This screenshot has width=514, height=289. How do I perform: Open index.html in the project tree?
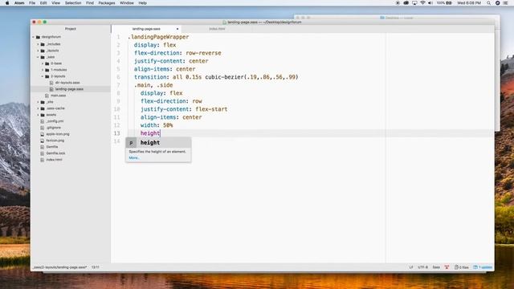pyautogui.click(x=54, y=160)
